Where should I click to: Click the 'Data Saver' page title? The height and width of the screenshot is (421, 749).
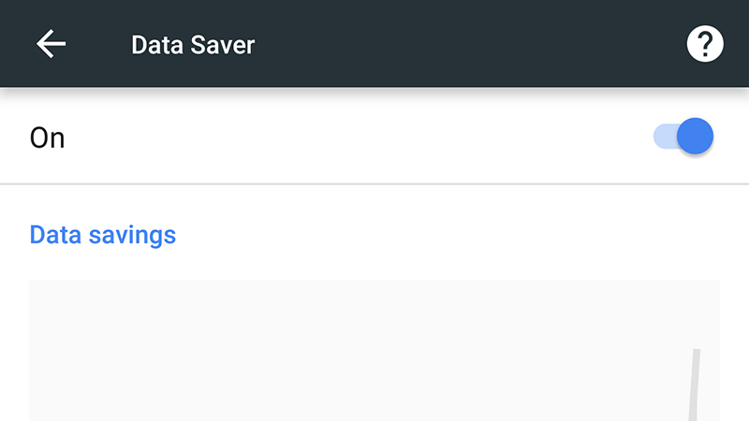point(193,45)
